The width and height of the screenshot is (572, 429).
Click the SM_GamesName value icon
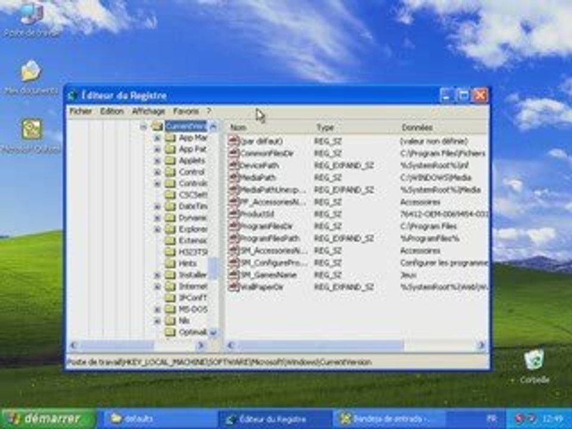click(x=234, y=275)
